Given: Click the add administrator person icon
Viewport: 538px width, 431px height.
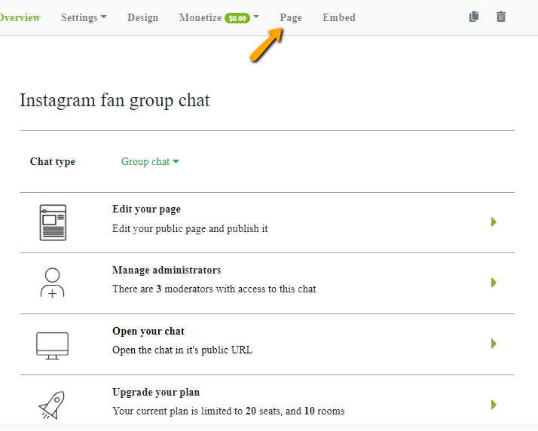Looking at the screenshot, I should [x=53, y=283].
